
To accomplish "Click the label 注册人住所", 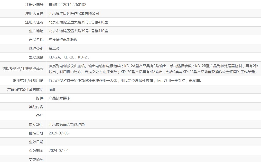I will [34, 22].
